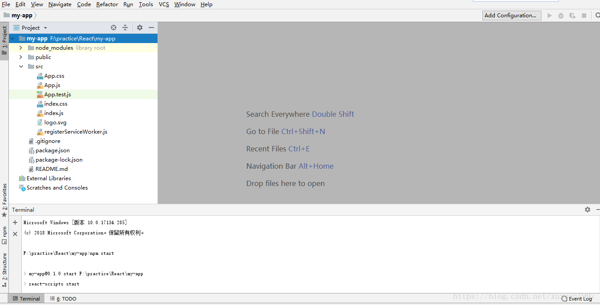The image size is (600, 305).
Task: Click the Stop button icon
Action: click(x=583, y=15)
